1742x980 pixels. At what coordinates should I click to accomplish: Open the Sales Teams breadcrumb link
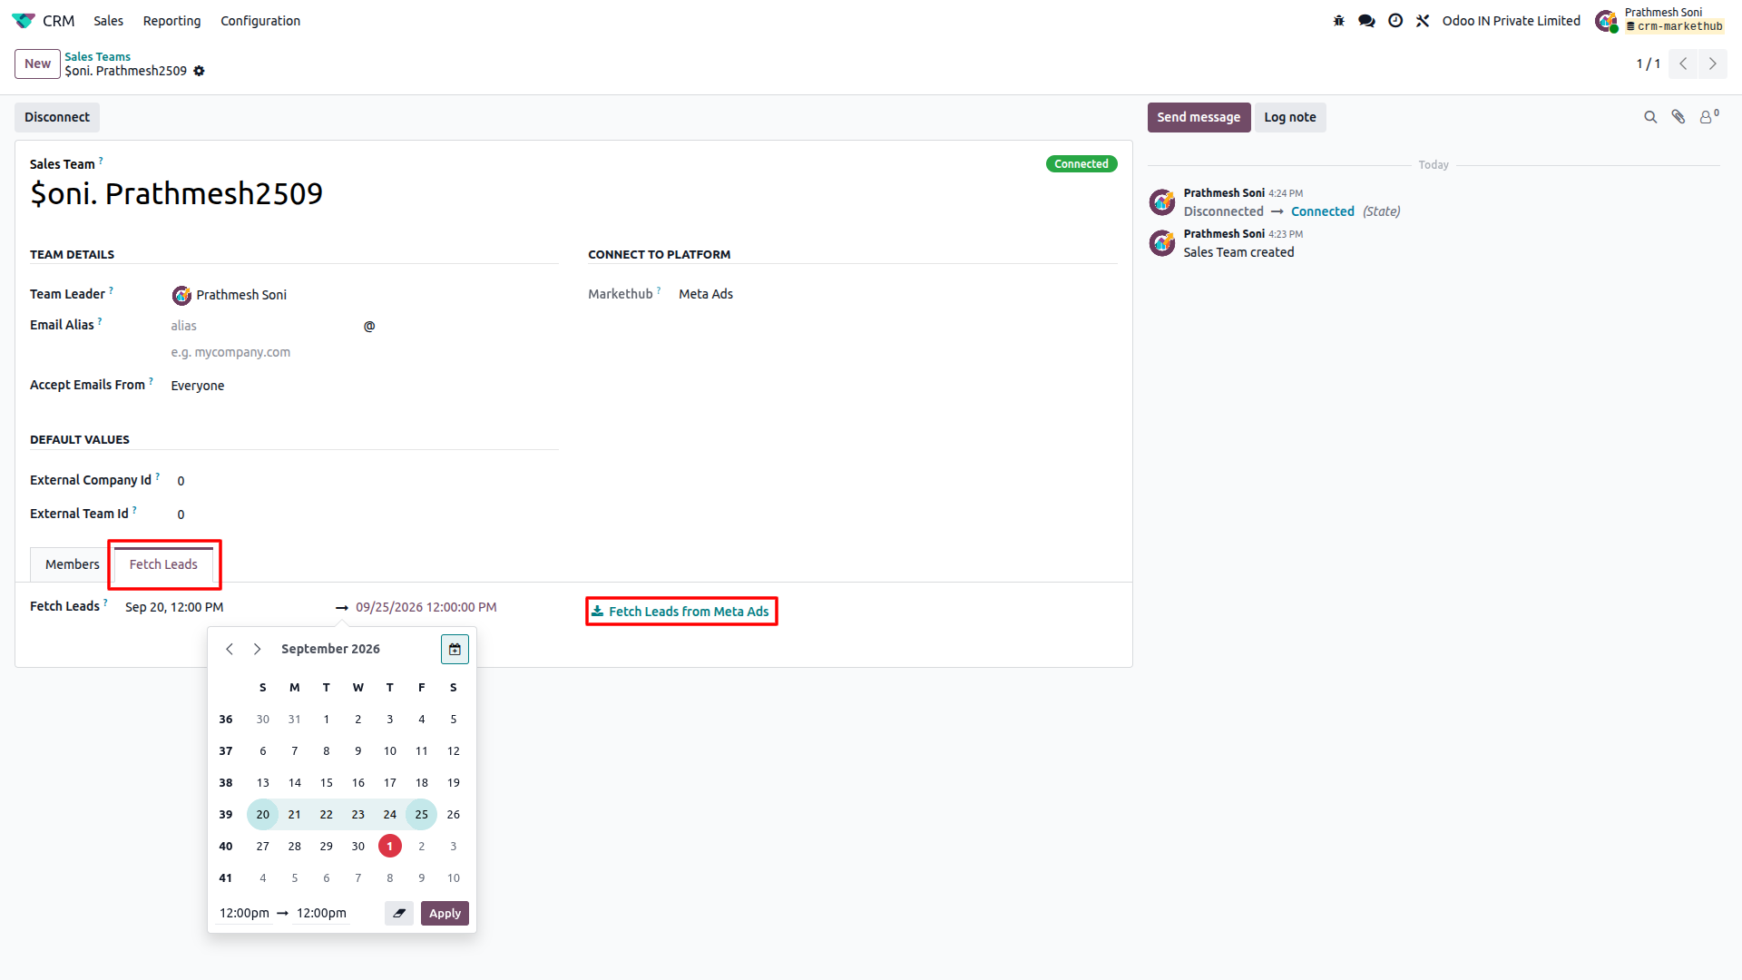(97, 56)
